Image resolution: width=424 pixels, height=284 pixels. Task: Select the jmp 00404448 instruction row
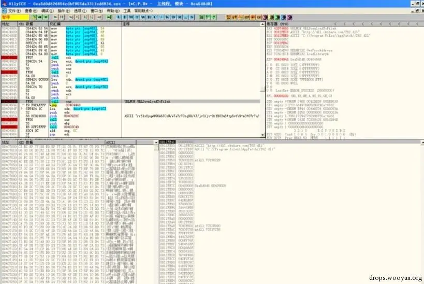130,105
